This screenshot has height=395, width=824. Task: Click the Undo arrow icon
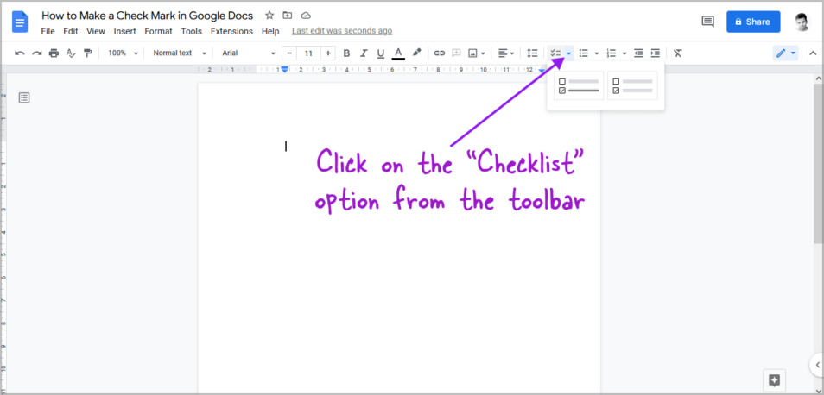[x=20, y=53]
